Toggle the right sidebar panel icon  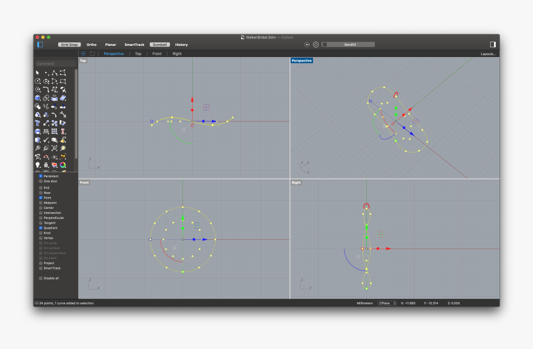pyautogui.click(x=493, y=45)
